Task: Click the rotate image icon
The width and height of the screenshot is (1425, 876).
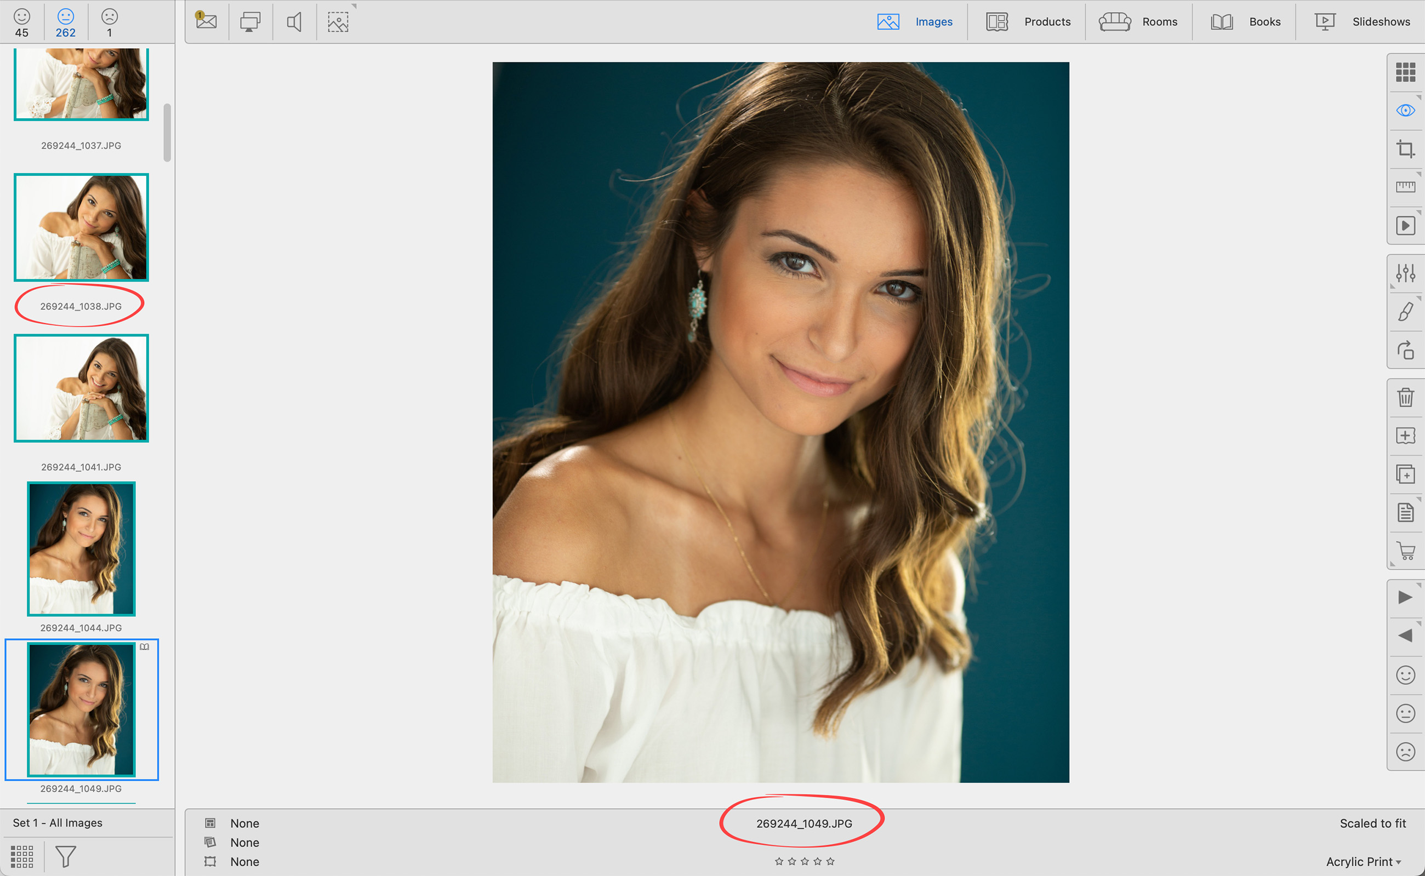Action: click(1405, 350)
